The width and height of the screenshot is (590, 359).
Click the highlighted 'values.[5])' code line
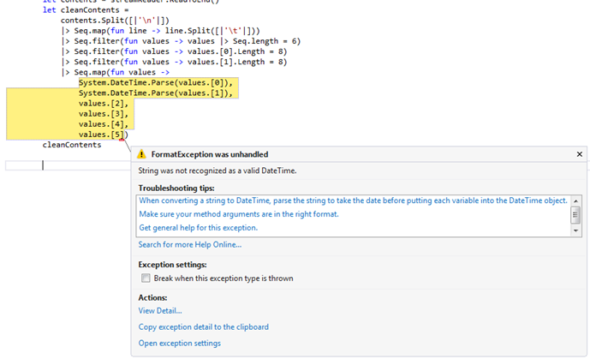pyautogui.click(x=103, y=135)
